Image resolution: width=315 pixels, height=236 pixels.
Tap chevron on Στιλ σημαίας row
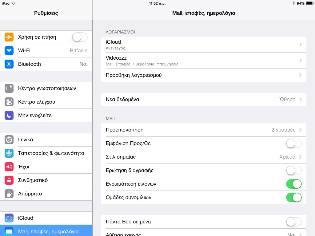pyautogui.click(x=300, y=157)
